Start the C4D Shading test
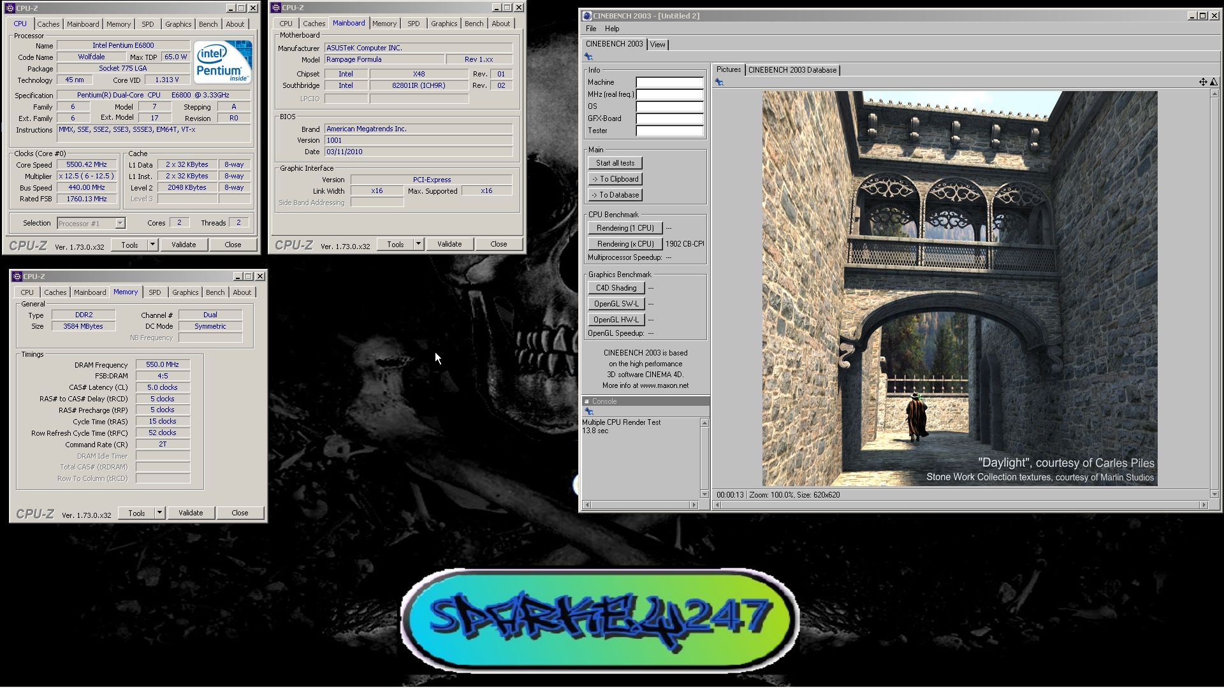1224x688 pixels. pyautogui.click(x=616, y=288)
